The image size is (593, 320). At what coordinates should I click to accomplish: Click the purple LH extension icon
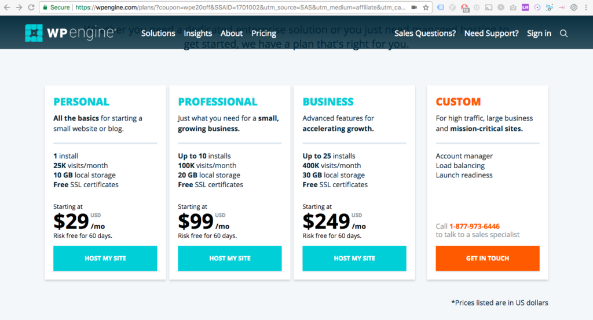pyautogui.click(x=525, y=7)
